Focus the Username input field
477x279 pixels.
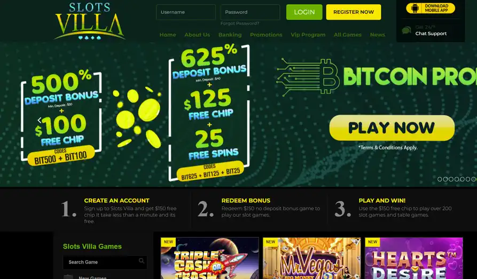tap(186, 12)
